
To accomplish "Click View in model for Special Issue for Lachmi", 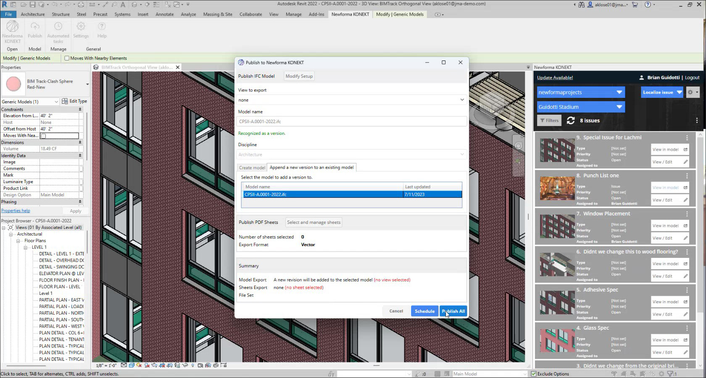I will [670, 150].
